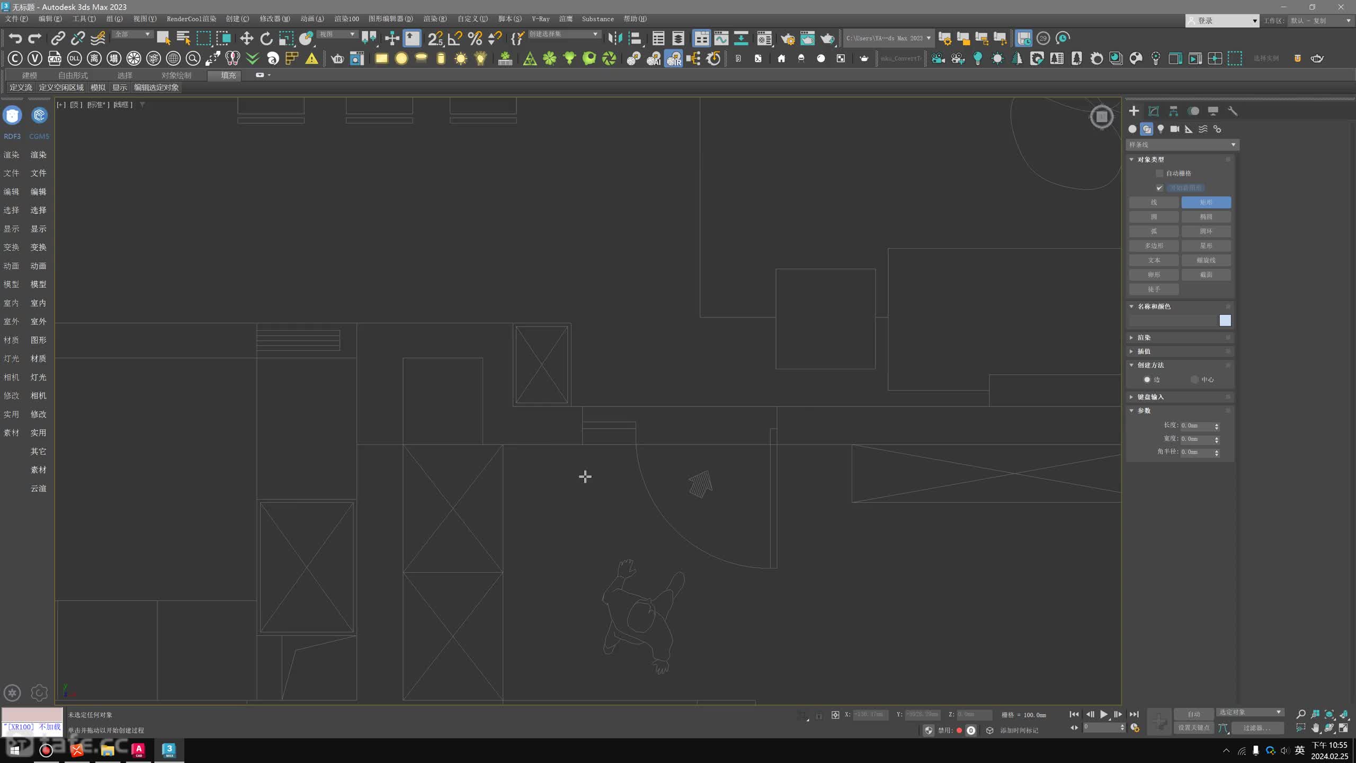Click the CAD import circle icon
This screenshot has height=763, width=1356.
(x=55, y=58)
